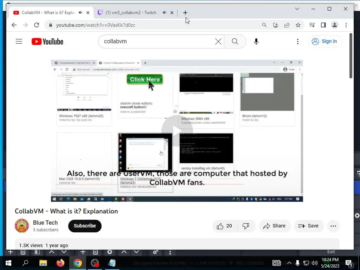Screen dimensions: 360x270
Task: Click the title 'CollabVM - What is it? Explanation'
Action: pyautogui.click(x=66, y=211)
